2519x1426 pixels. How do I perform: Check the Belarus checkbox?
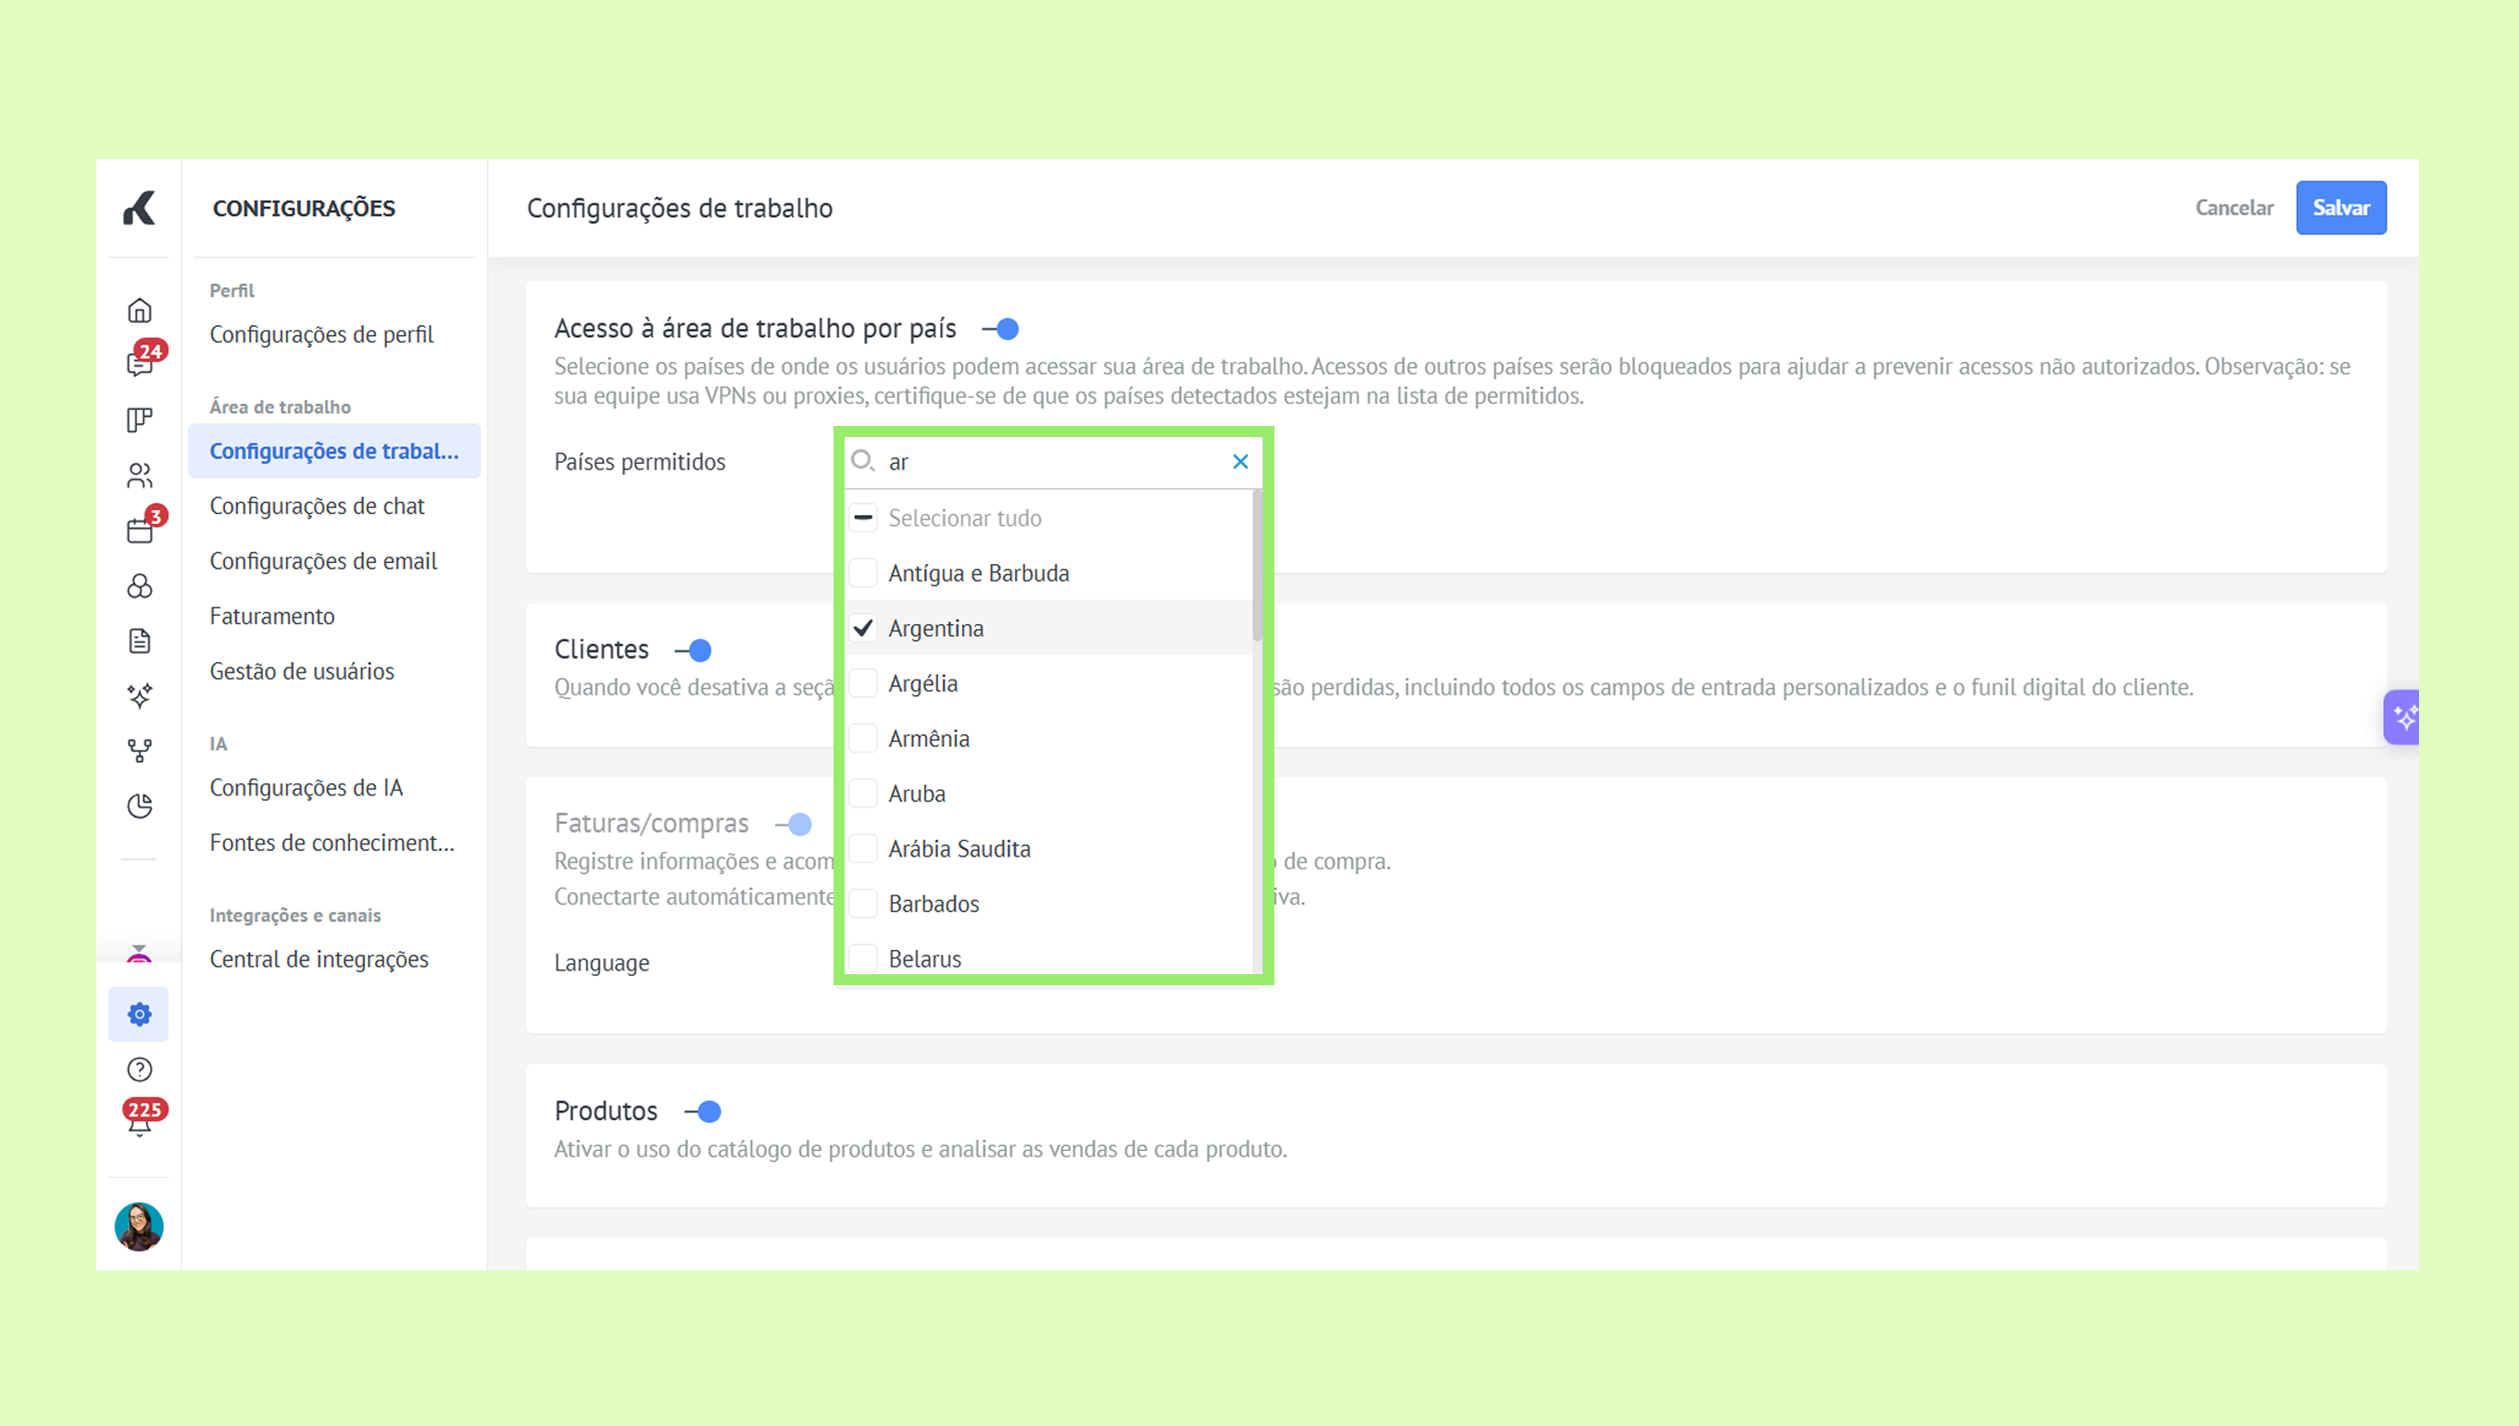(863, 957)
